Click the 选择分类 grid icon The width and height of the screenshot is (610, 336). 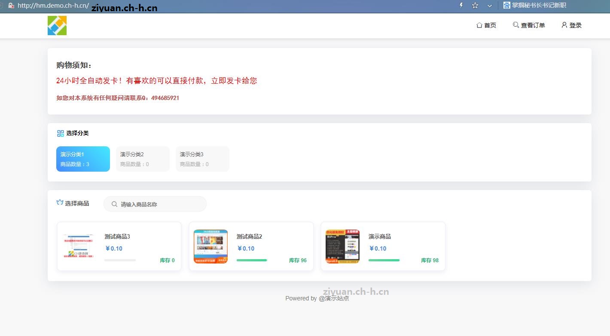pos(60,133)
